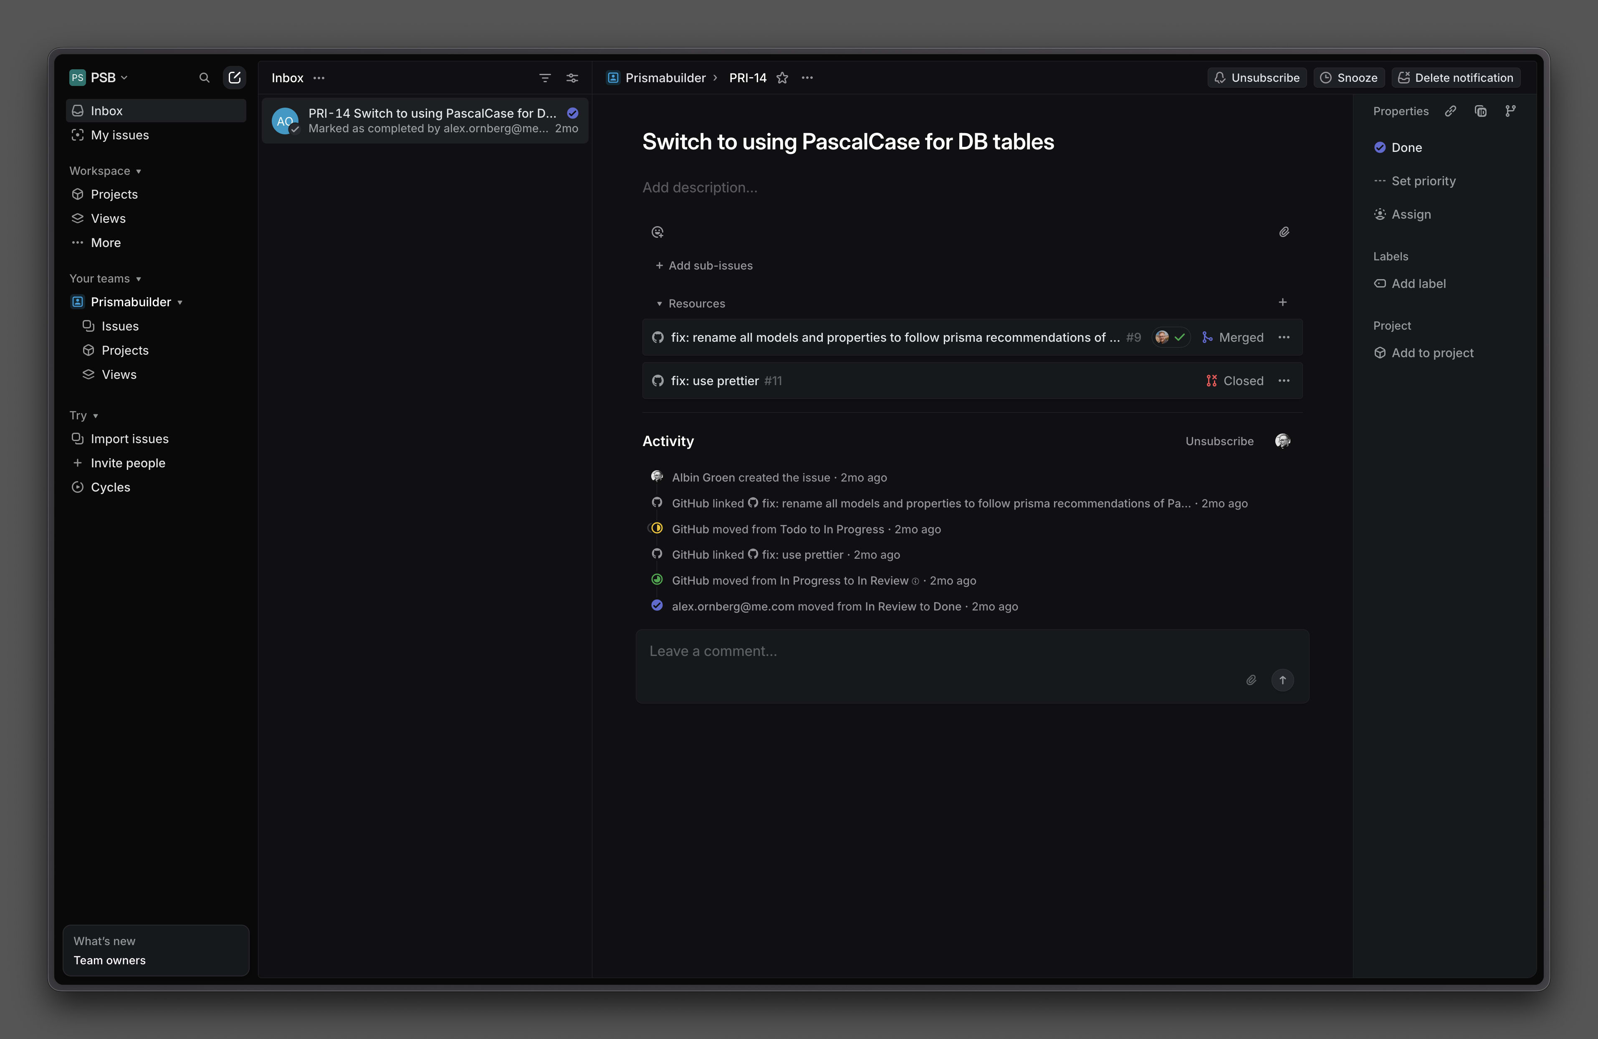
Task: Click the Leave a comment field
Action: coord(940,651)
